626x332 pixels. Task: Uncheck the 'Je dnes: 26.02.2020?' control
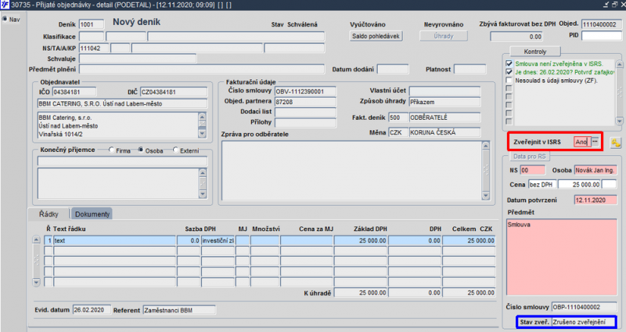(509, 72)
